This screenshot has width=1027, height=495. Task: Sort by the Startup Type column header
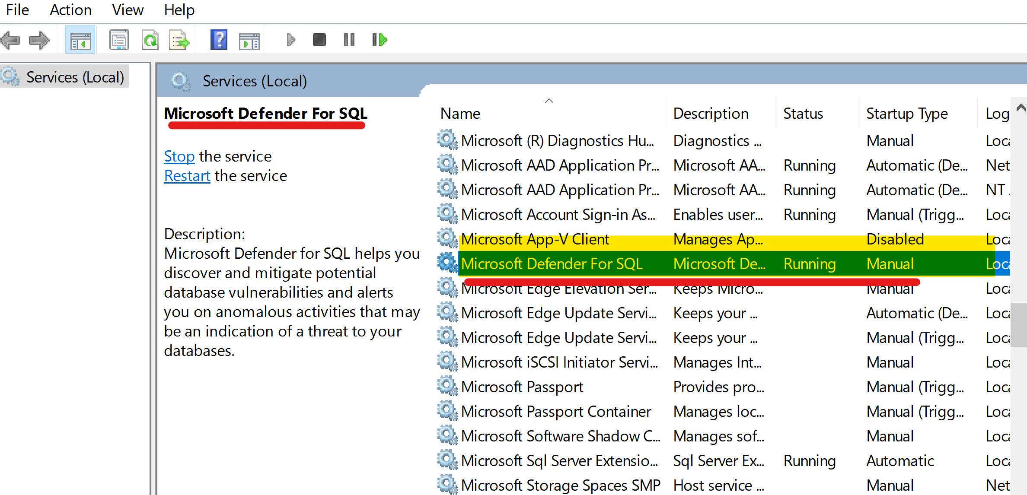tap(917, 113)
